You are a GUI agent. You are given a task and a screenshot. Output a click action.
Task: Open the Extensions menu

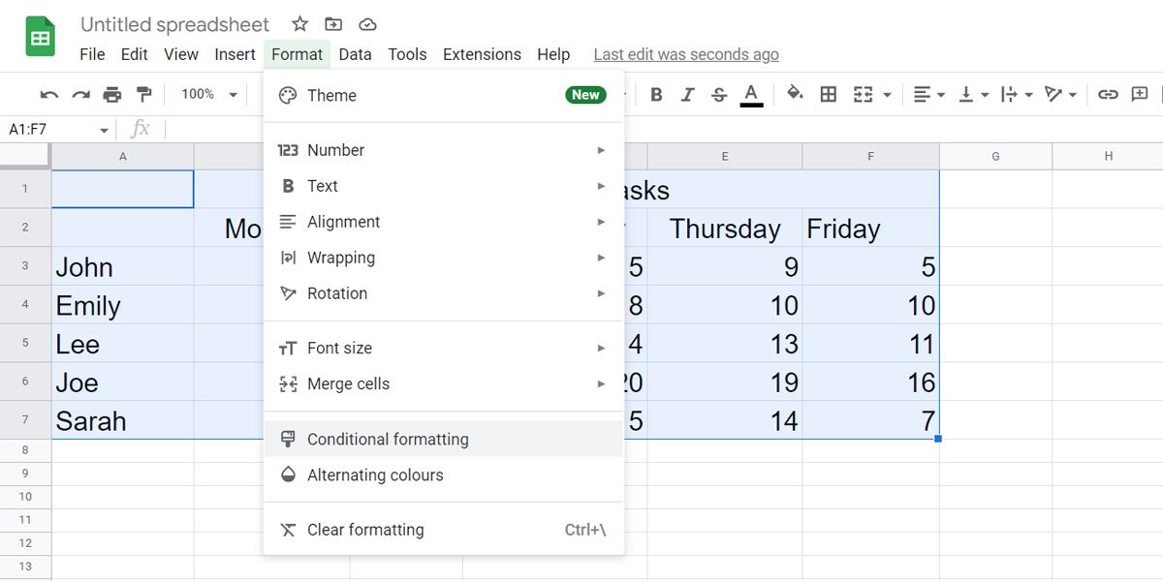482,54
